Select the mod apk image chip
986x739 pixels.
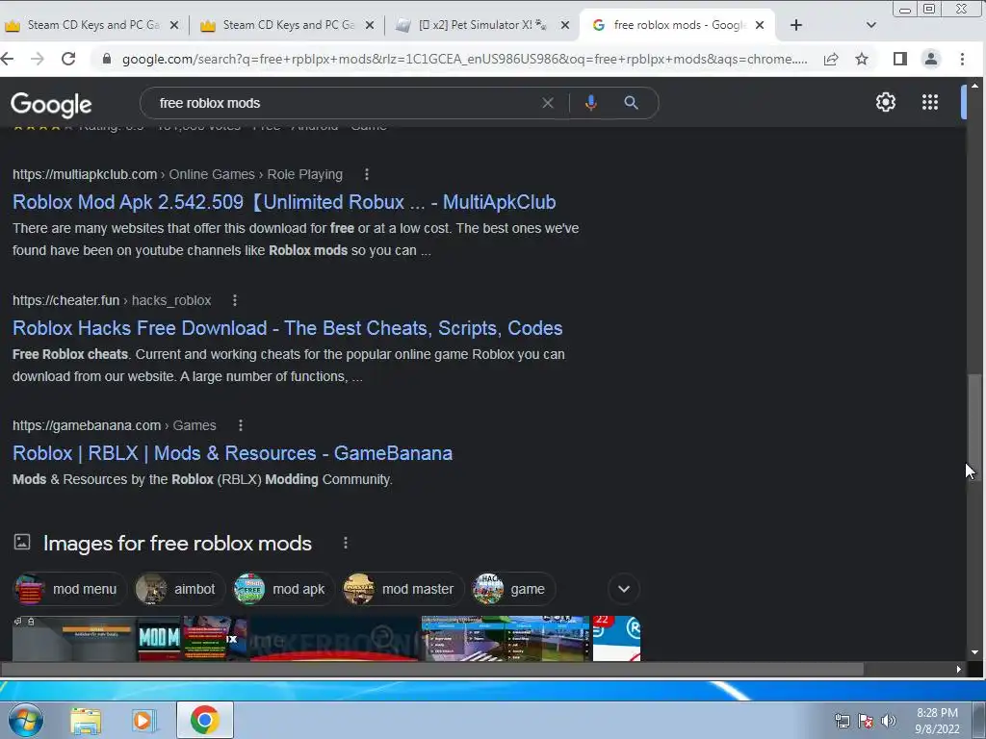tap(283, 589)
